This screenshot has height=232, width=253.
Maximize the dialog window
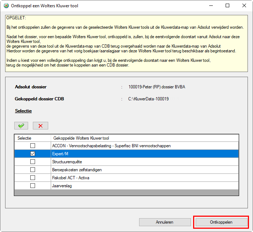227,6
